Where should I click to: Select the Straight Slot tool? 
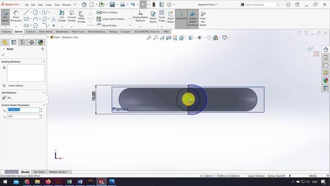coord(26,25)
